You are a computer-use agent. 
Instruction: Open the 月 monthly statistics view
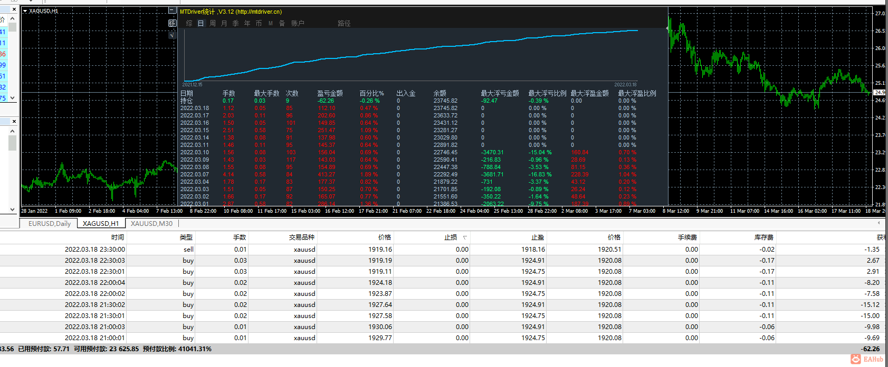(224, 23)
